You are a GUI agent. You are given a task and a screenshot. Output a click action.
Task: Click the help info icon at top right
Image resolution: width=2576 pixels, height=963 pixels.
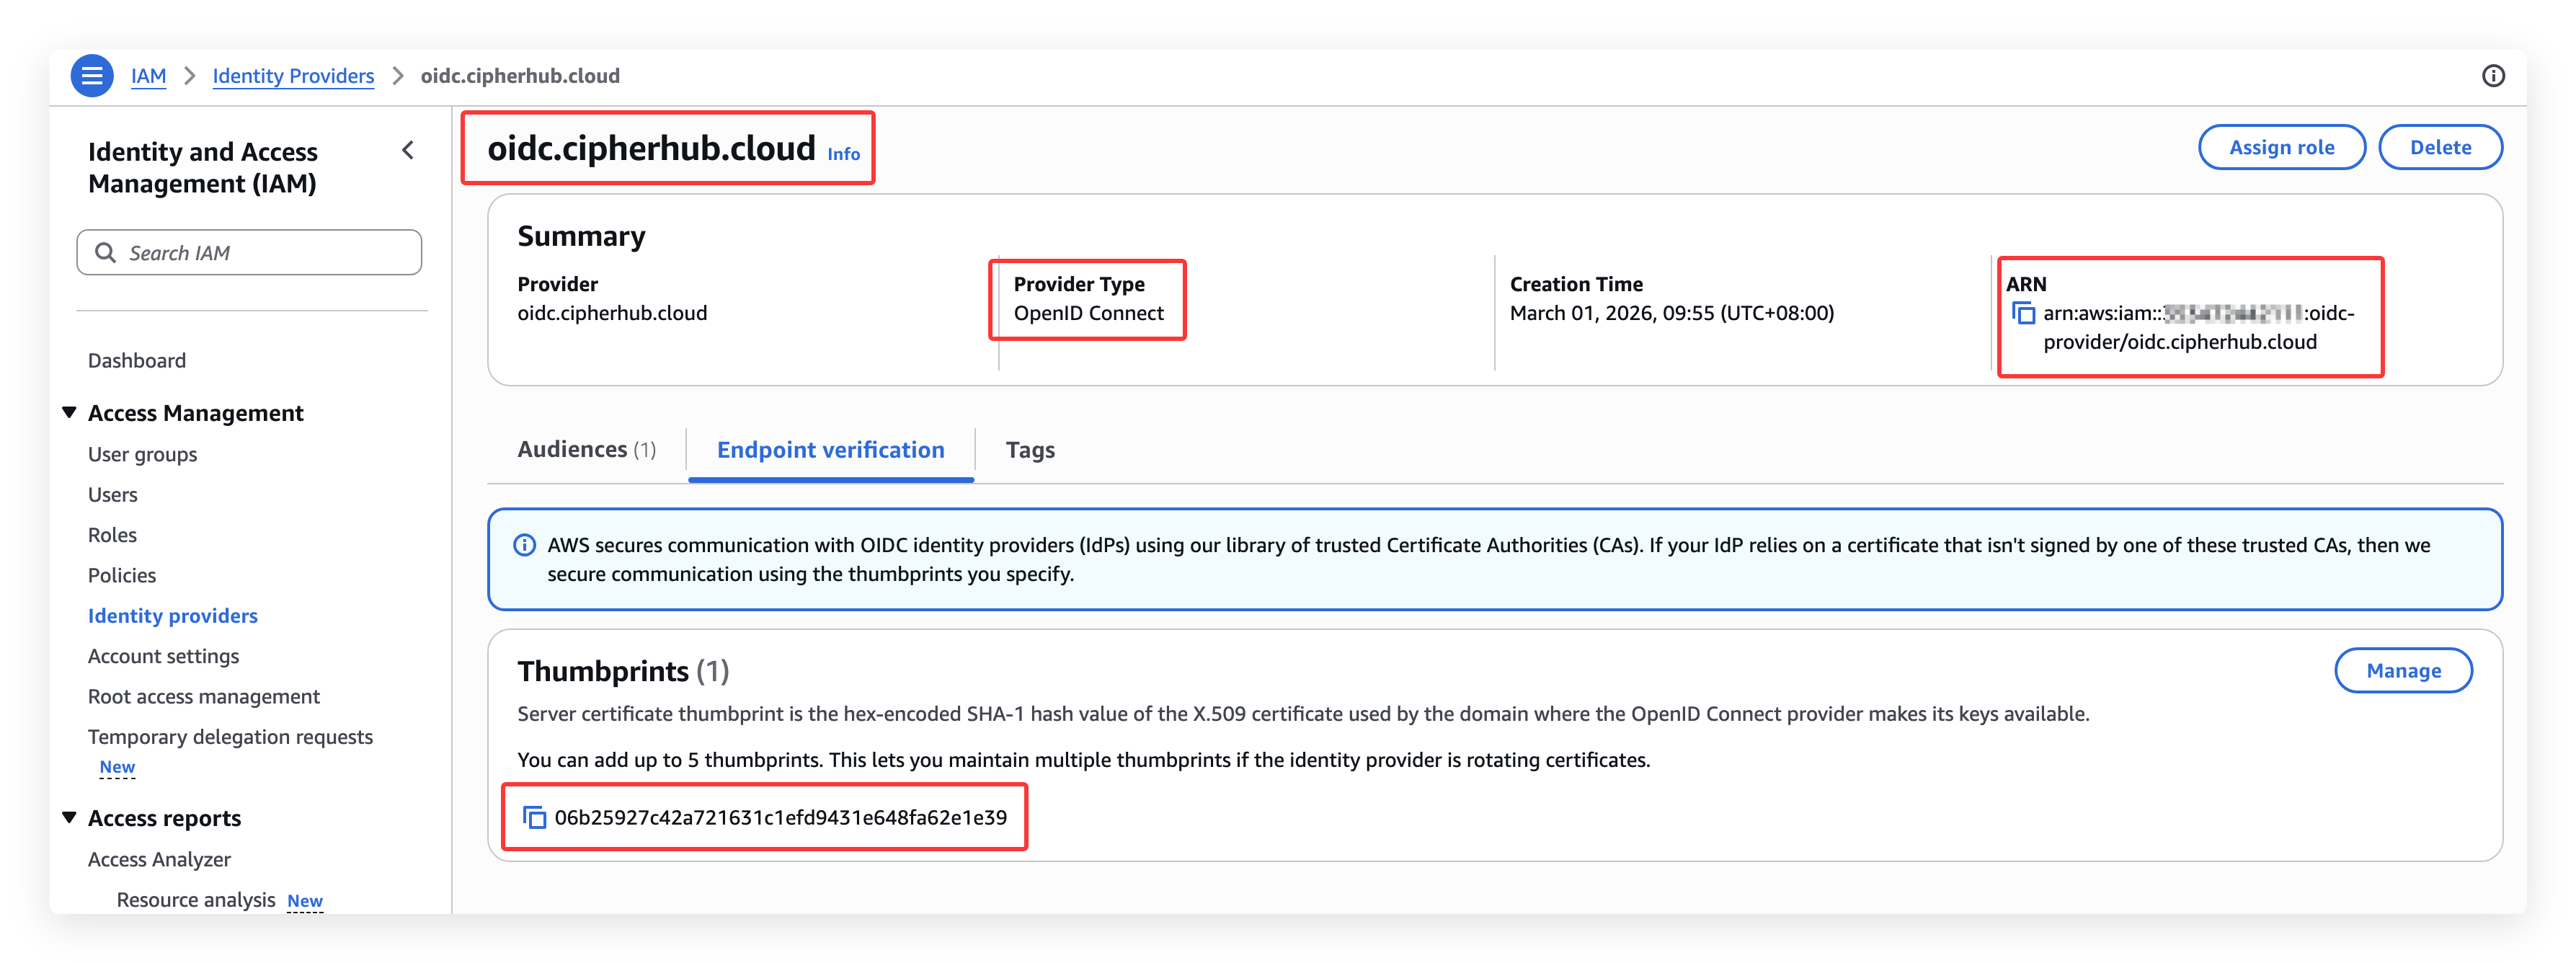tap(2493, 75)
